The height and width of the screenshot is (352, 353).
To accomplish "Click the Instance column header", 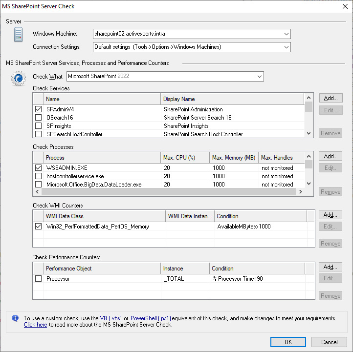I will pyautogui.click(x=185, y=269).
